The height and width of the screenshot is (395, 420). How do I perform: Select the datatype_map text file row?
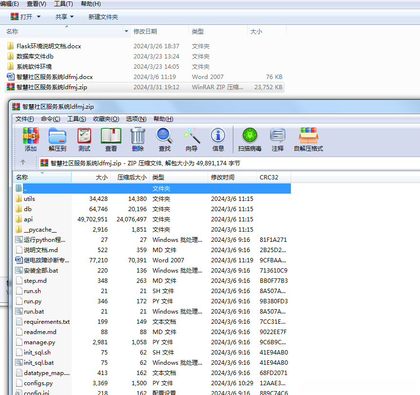click(153, 373)
